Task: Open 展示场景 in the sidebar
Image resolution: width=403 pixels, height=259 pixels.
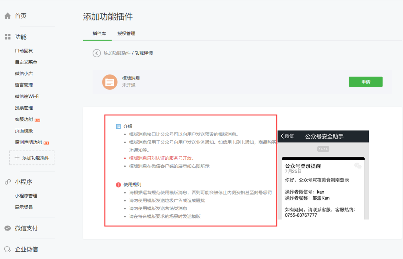Action: point(24,207)
